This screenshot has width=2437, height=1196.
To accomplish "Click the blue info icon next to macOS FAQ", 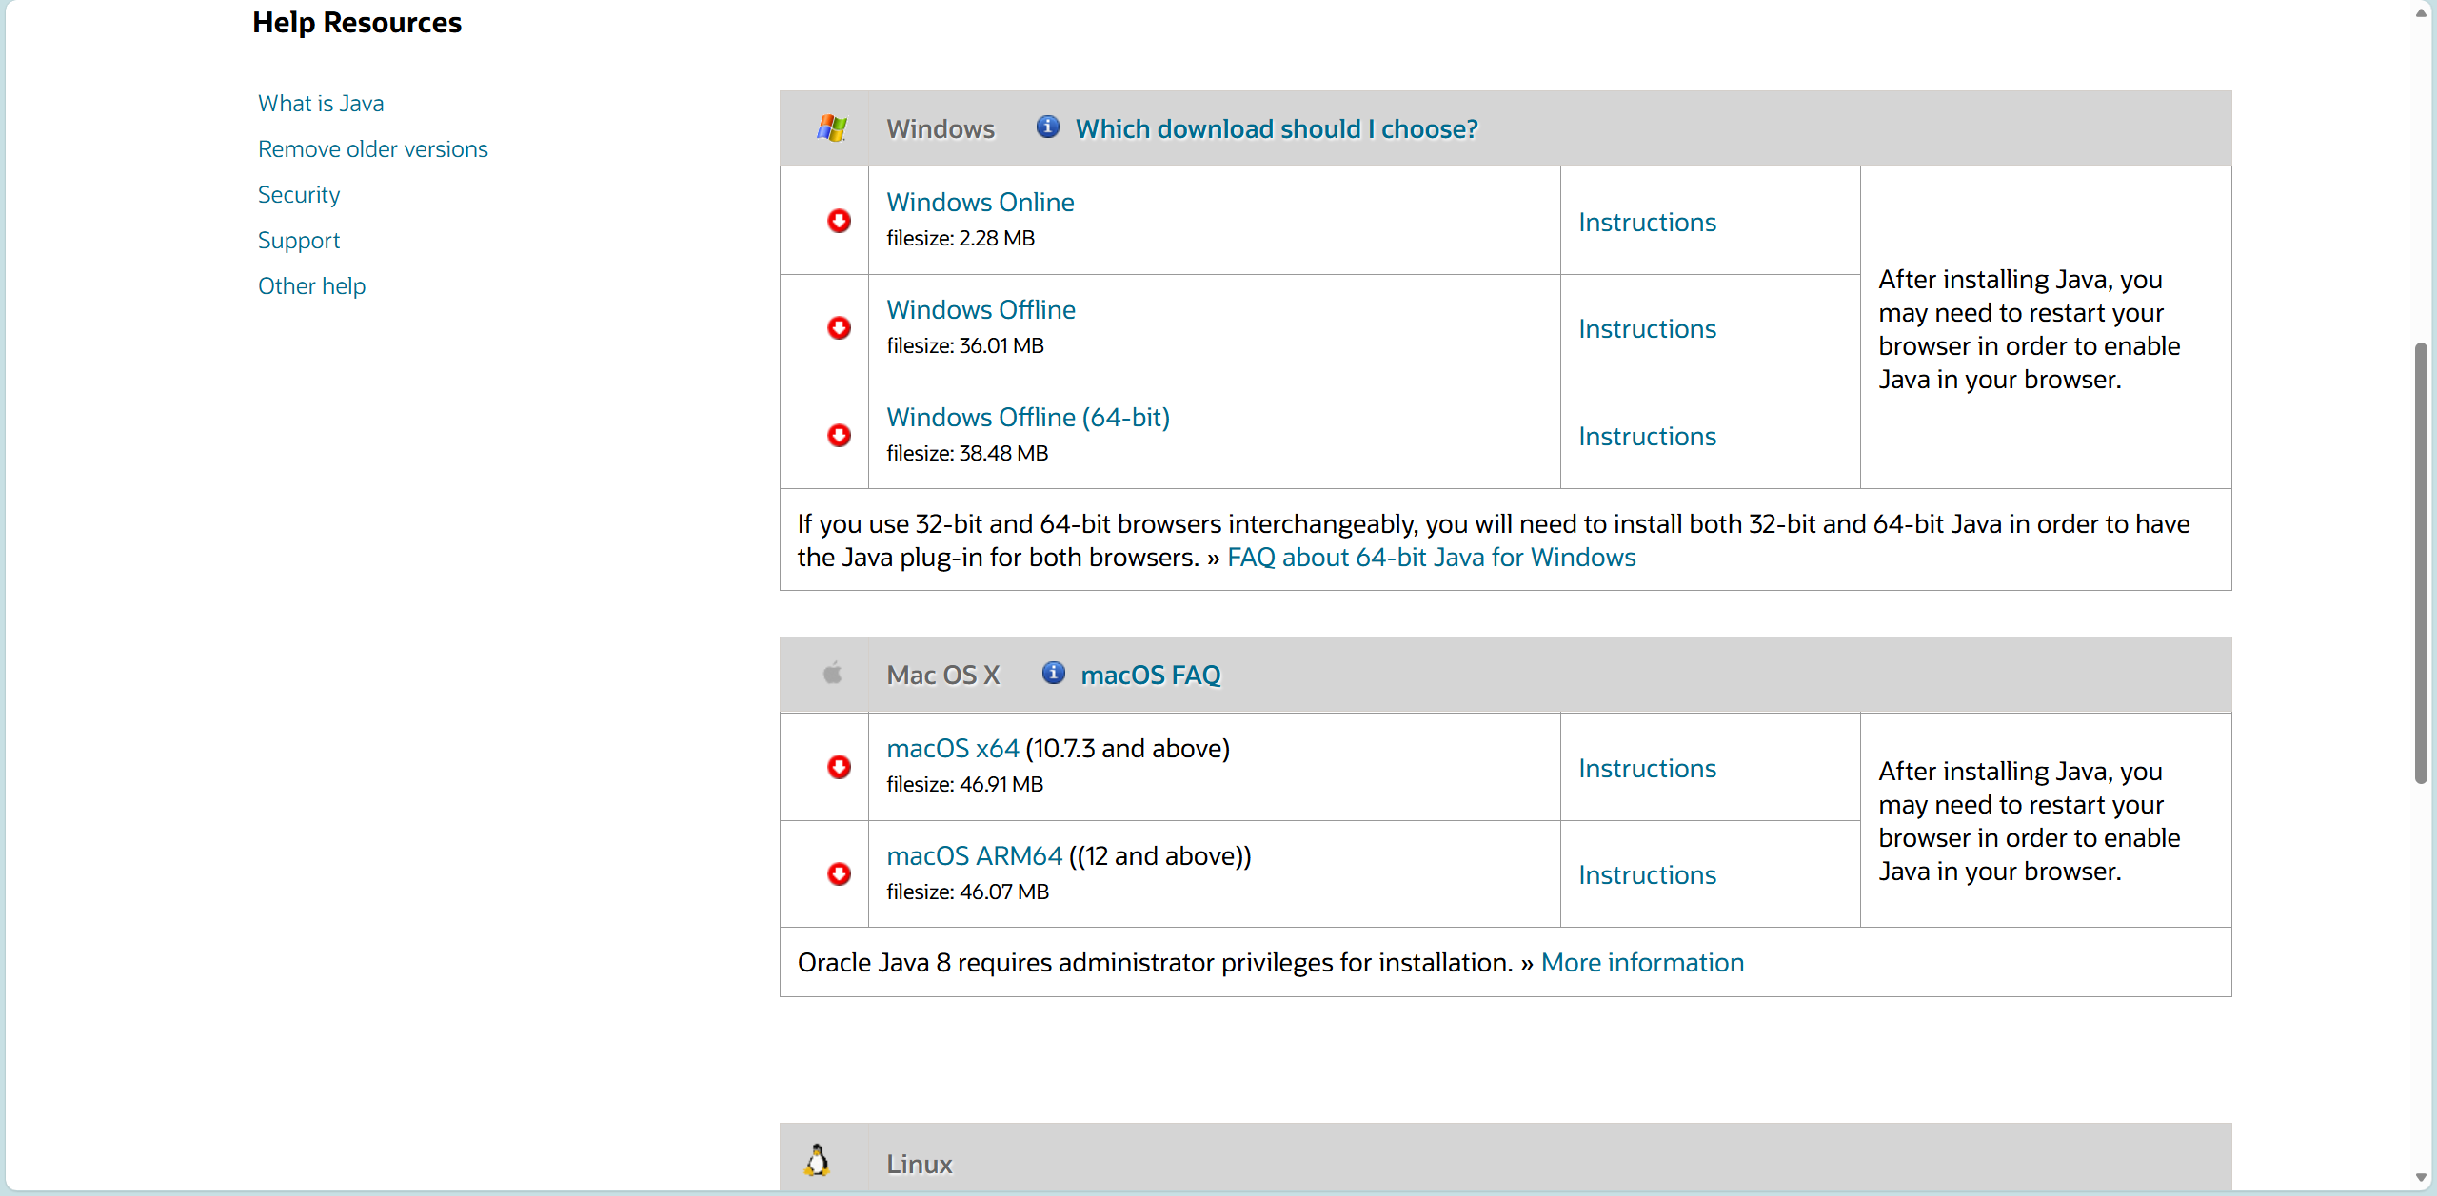I will (x=1054, y=673).
